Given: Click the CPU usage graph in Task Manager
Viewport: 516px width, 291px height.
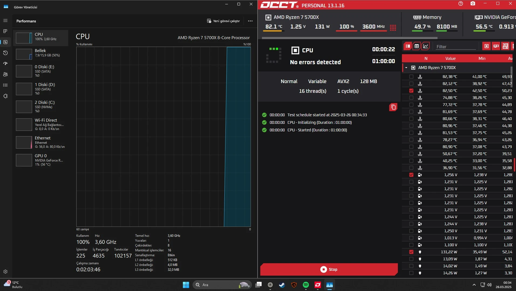Looking at the screenshot, I should pos(163,137).
